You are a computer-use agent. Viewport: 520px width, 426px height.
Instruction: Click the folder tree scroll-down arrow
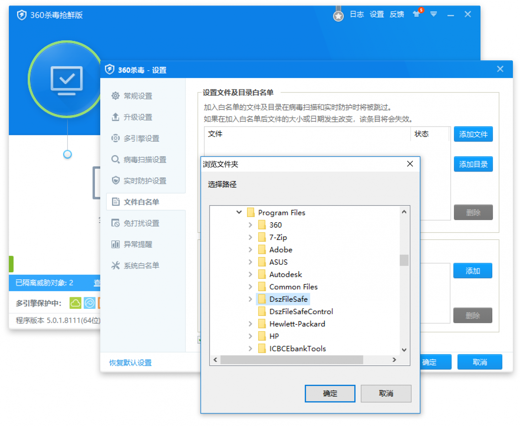click(404, 350)
